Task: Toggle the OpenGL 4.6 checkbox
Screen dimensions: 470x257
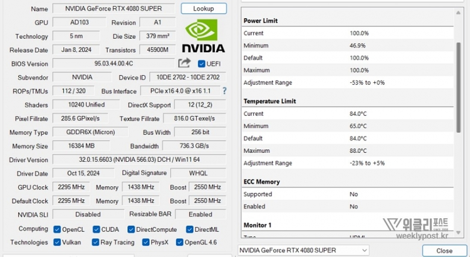Action: 180,242
